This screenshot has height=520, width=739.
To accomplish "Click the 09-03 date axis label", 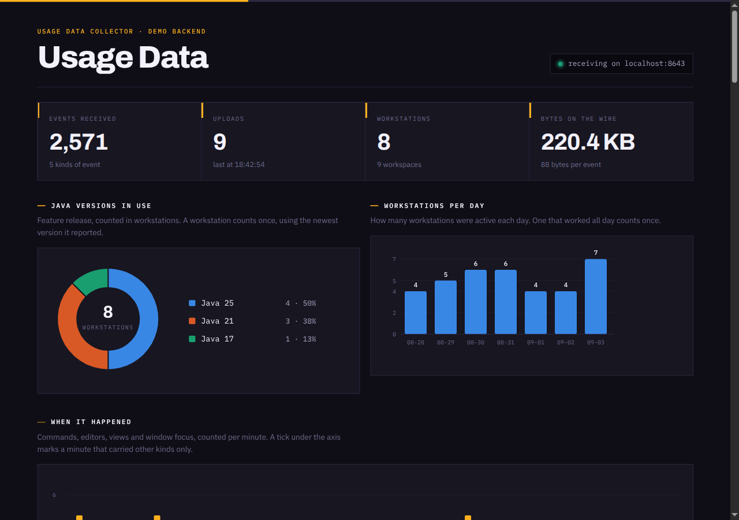I will pos(596,343).
